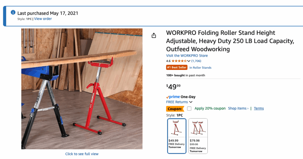
Task: Click the star rating icons
Action: [x=179, y=61]
